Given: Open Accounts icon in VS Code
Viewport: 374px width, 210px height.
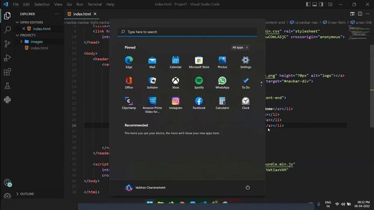Looking at the screenshot, I should pyautogui.click(x=8, y=183).
